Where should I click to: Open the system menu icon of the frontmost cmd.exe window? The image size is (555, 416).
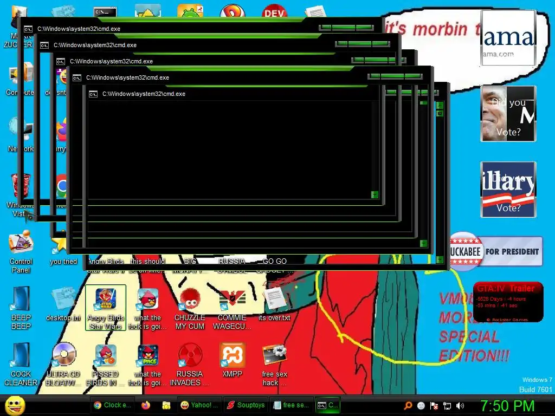[93, 94]
